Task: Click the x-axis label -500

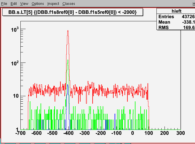Action: pos(52,133)
